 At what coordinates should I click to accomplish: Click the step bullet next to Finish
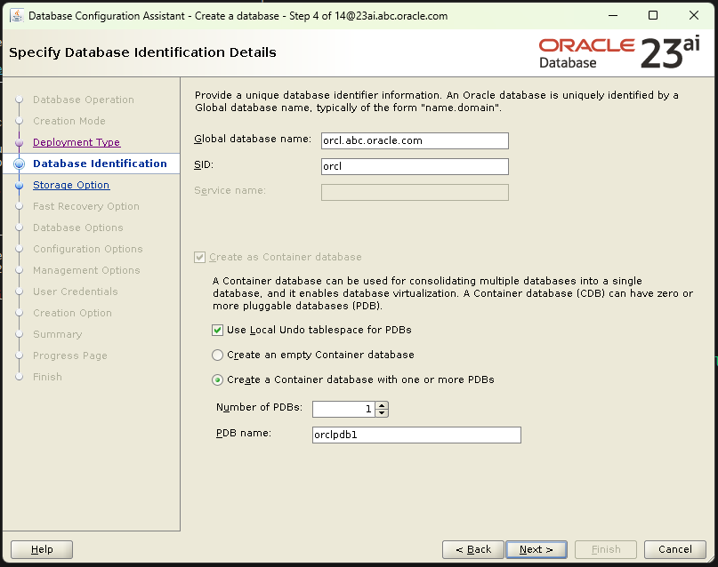[19, 377]
